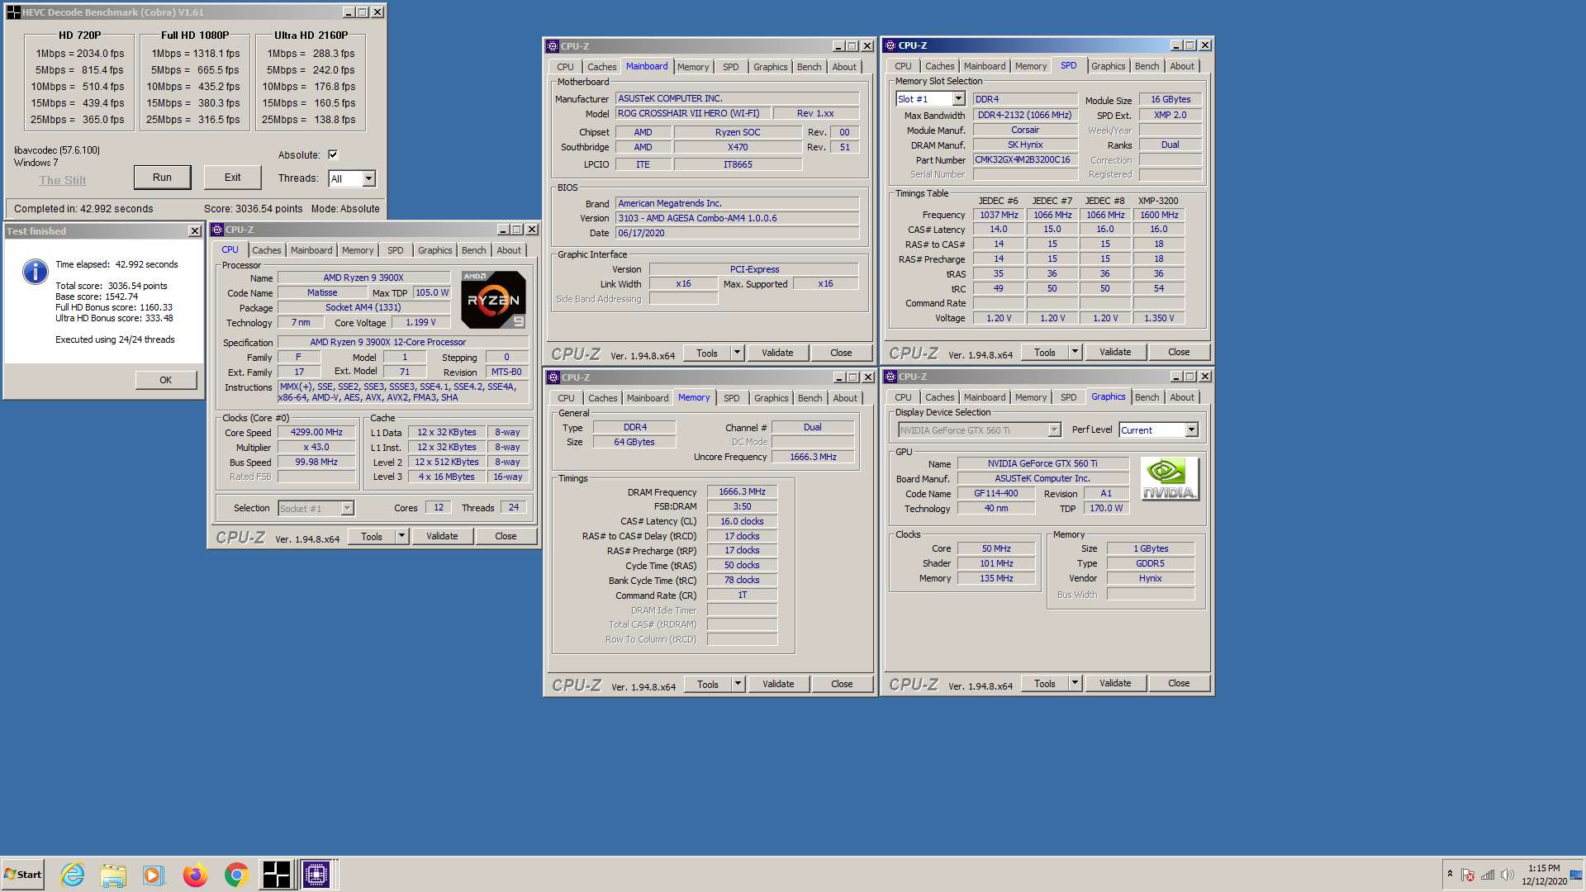Image resolution: width=1586 pixels, height=892 pixels.
Task: Expand Tools arrow in Graphics window
Action: (x=1075, y=683)
